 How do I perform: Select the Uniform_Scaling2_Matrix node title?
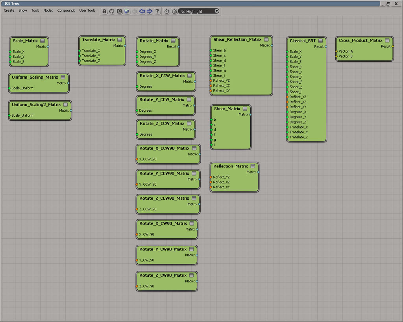(x=36, y=105)
